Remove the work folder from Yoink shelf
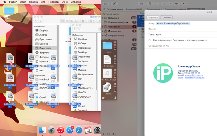 115,42
